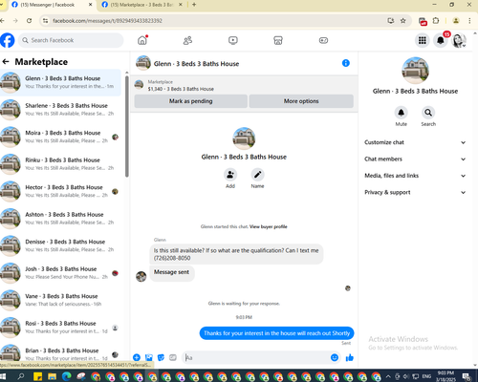Open the Marketplace icon in top navigation
This screenshot has width=478, height=382.
(x=278, y=40)
